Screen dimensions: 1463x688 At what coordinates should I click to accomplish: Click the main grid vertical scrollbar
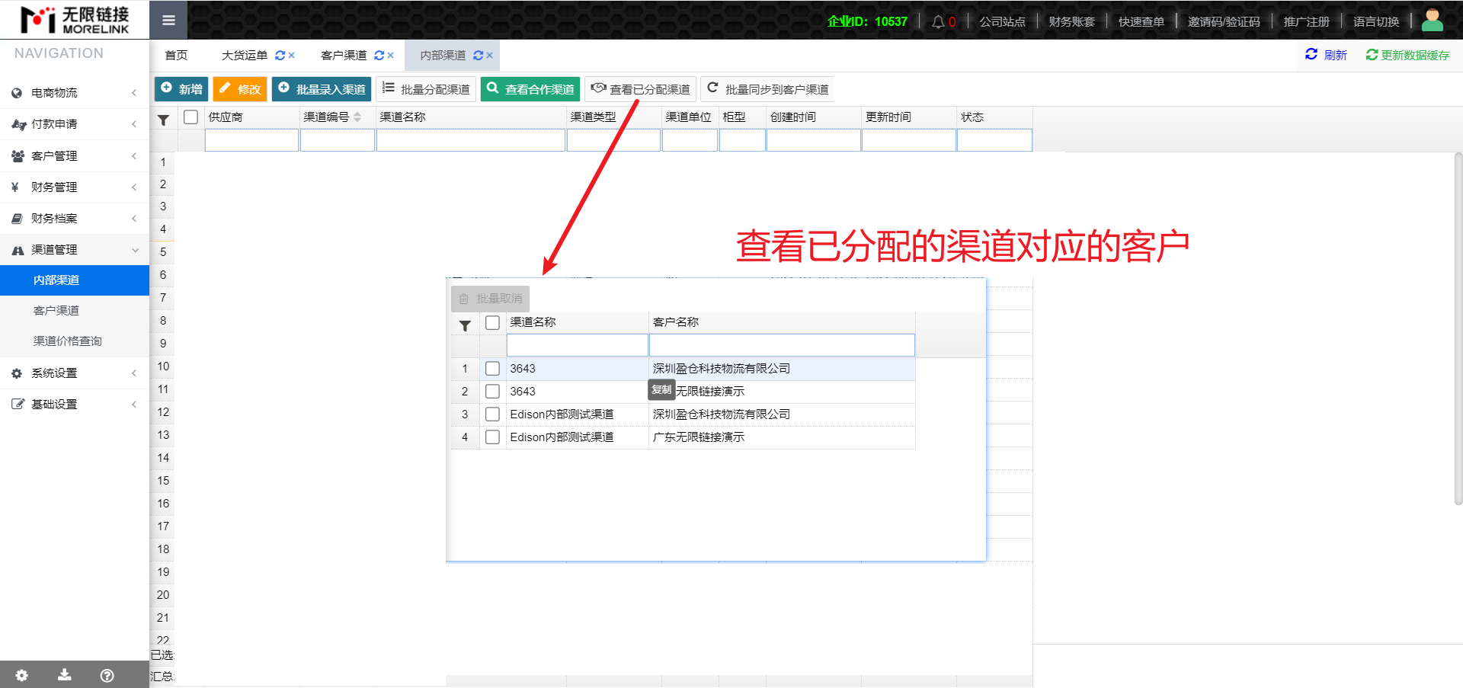pos(1458,328)
